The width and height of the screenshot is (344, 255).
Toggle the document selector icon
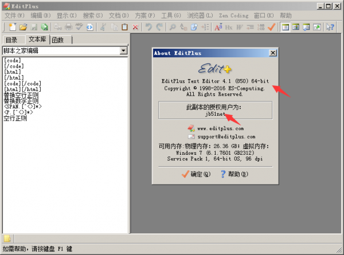pyautogui.click(x=296, y=27)
